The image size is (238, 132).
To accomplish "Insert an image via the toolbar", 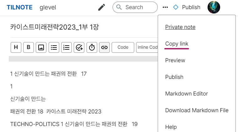I will tap(41, 47).
